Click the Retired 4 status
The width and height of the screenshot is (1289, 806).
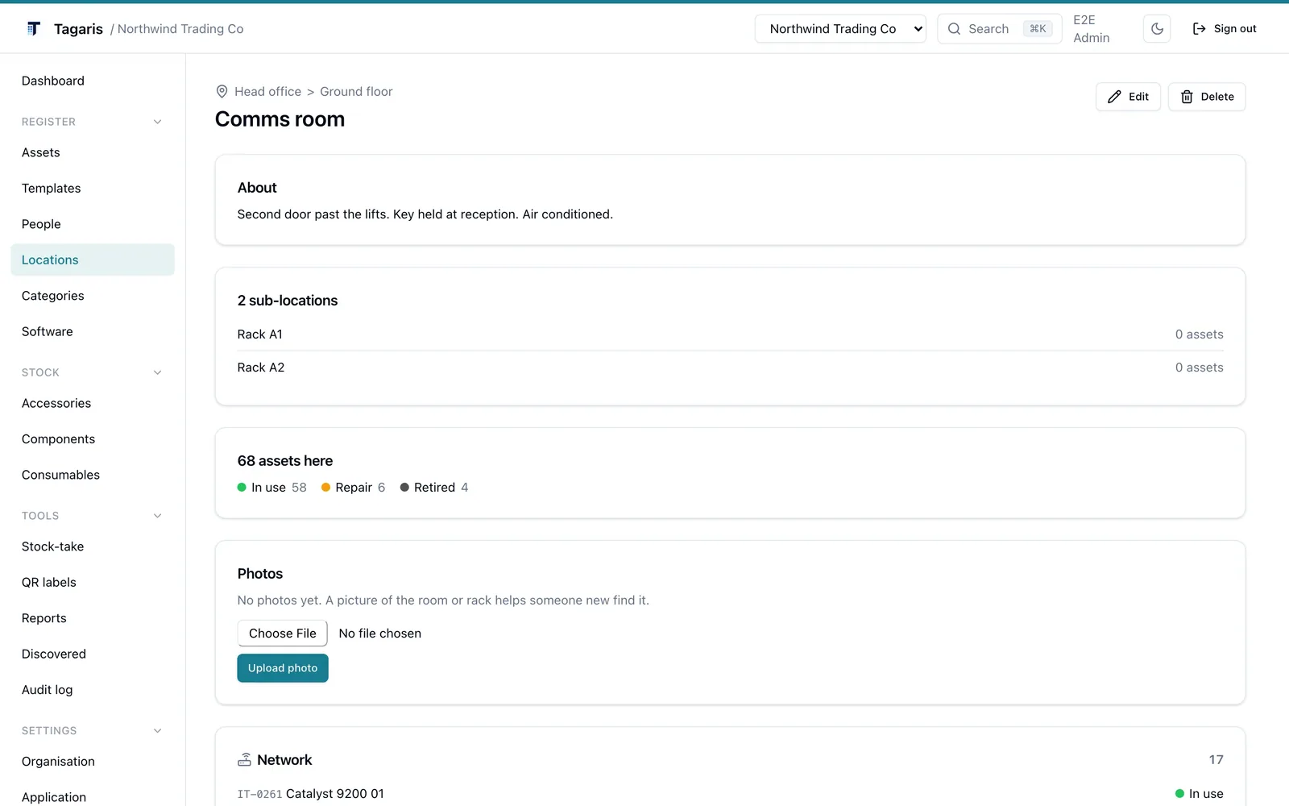coord(434,488)
